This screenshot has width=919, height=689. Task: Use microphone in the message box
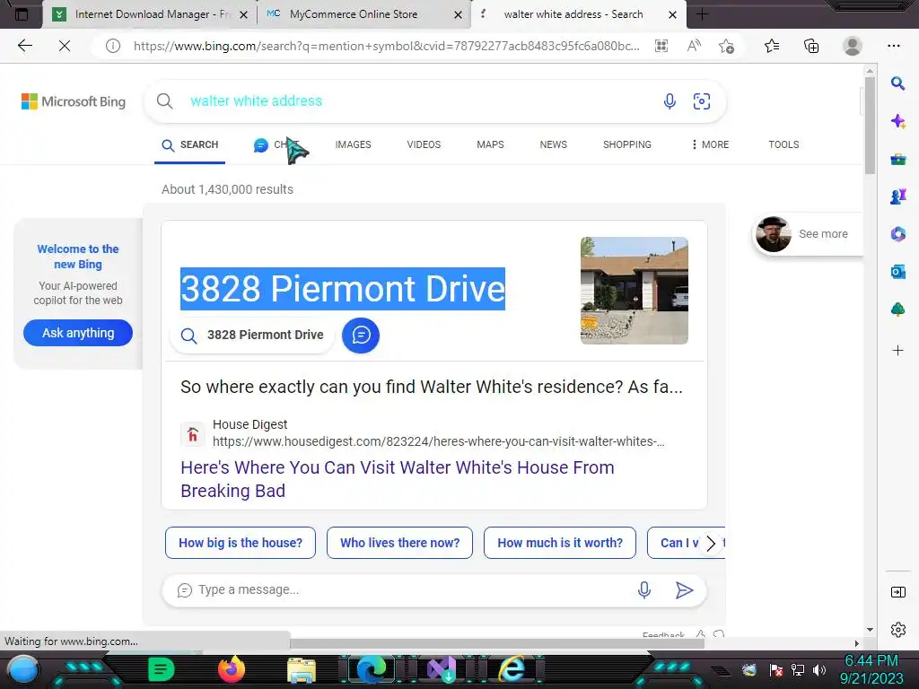644,590
